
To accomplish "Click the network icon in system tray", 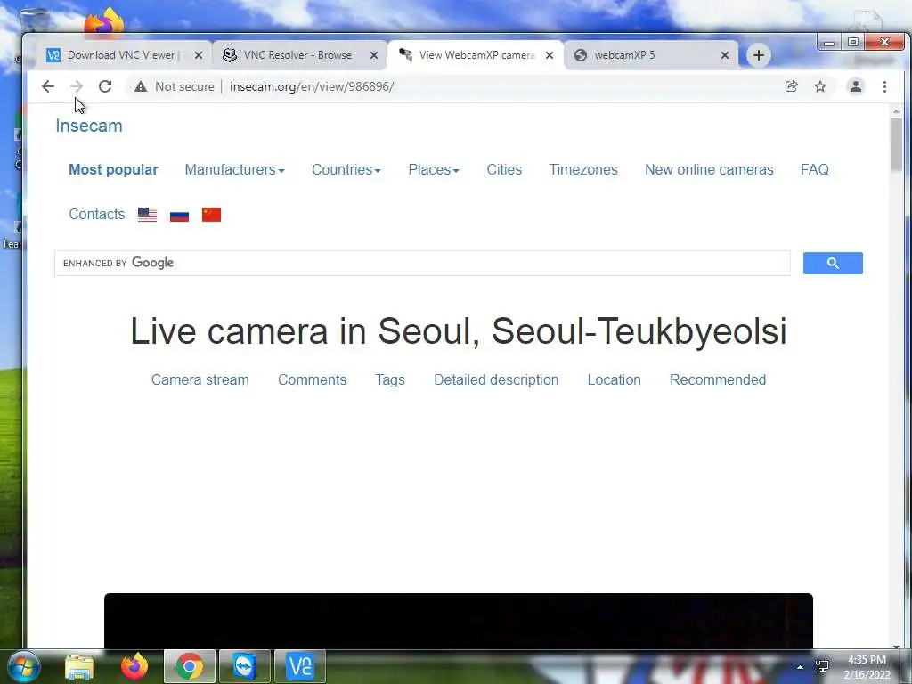I will [822, 666].
